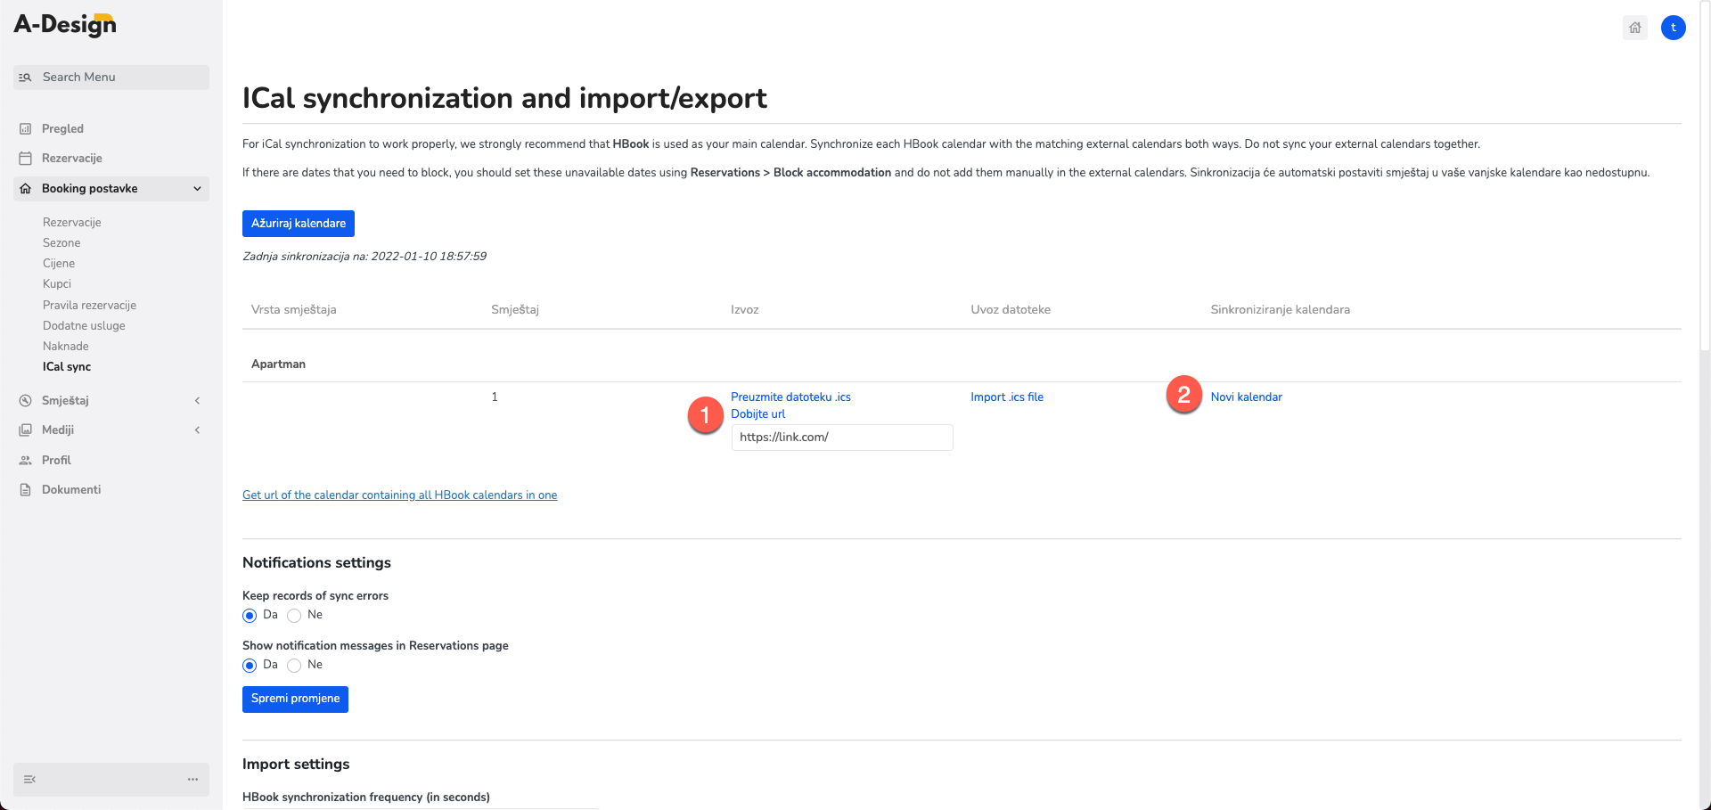Click the Dokumenti file icon

pyautogui.click(x=26, y=490)
